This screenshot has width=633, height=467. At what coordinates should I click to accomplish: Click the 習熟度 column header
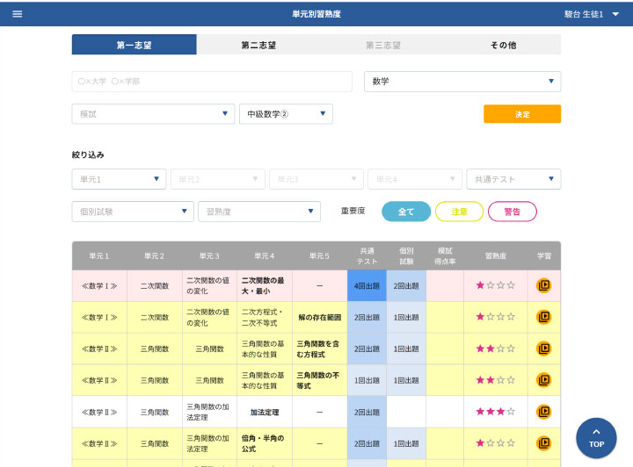coord(495,255)
